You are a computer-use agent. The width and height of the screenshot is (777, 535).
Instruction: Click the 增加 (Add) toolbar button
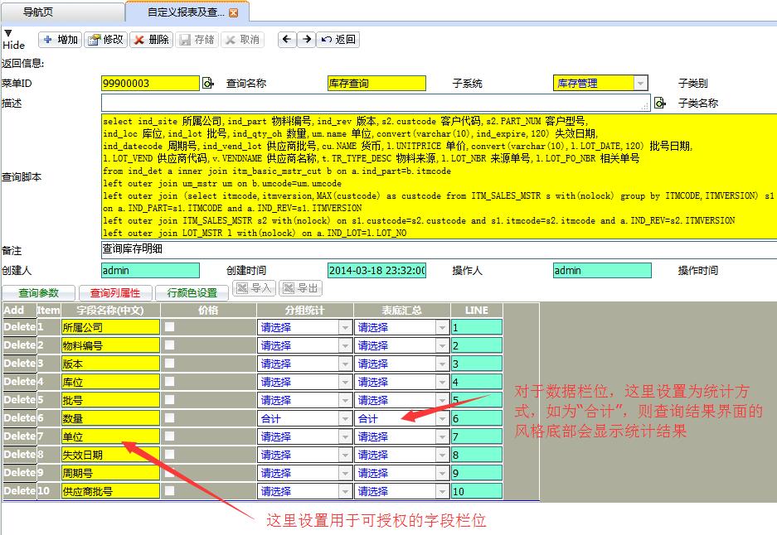point(60,40)
